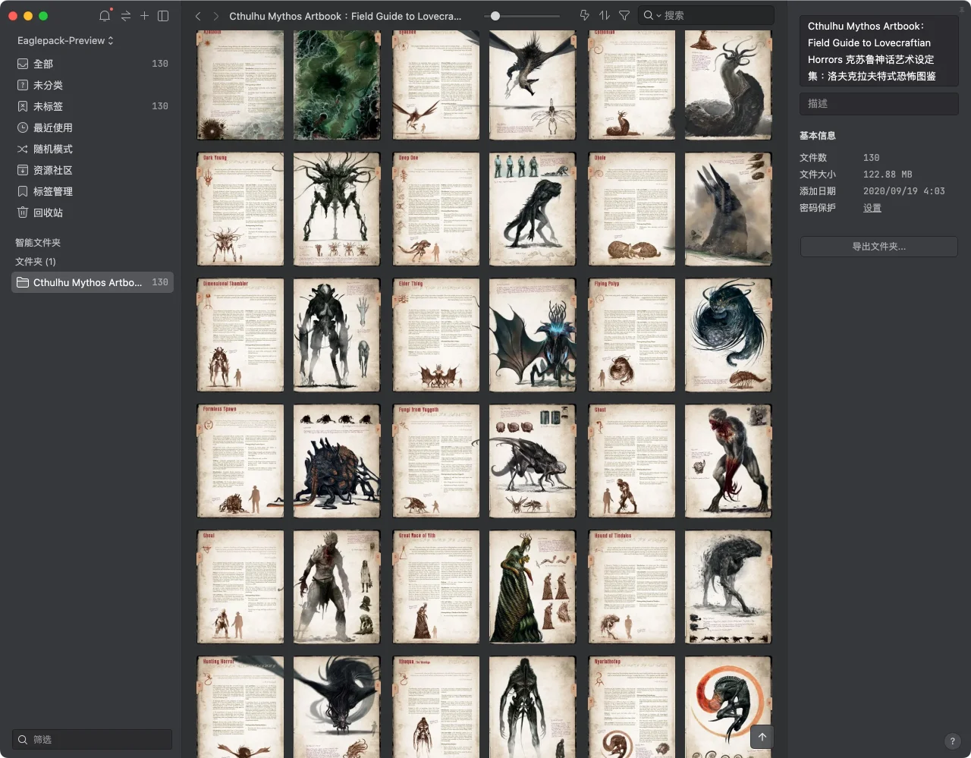Select 全部 in the sidebar
Screen dimensions: 971x758
click(93, 64)
